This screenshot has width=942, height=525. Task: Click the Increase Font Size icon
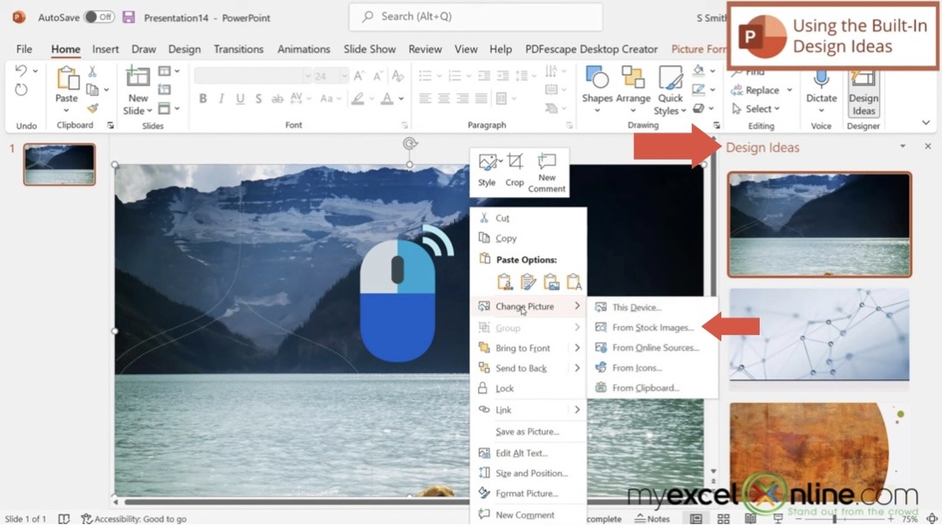pyautogui.click(x=358, y=76)
